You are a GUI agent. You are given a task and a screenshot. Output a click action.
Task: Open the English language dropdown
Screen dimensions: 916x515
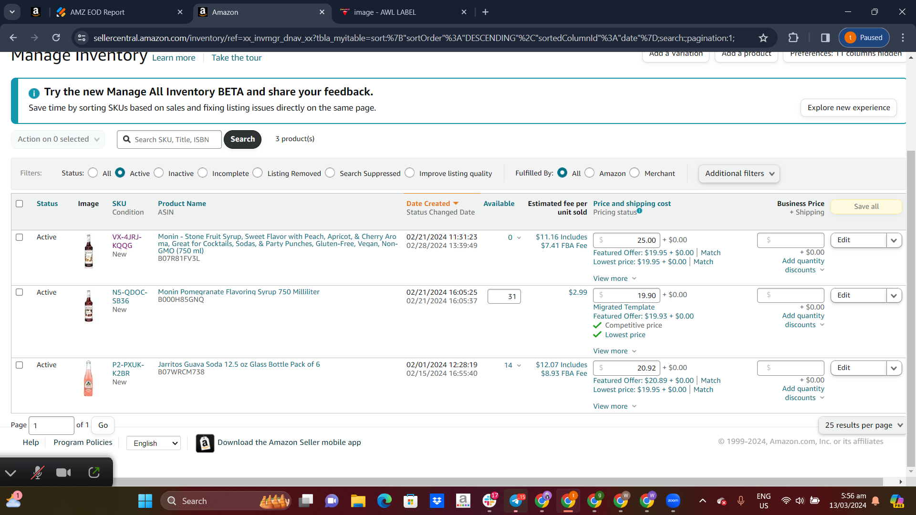click(x=154, y=443)
